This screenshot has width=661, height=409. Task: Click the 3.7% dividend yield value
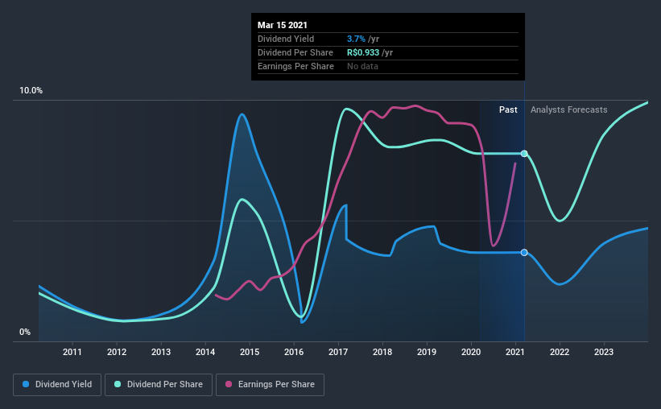[356, 39]
